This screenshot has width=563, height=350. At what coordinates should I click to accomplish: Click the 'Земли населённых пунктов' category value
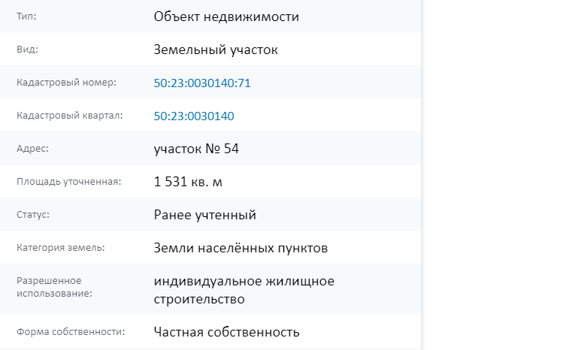tap(241, 248)
